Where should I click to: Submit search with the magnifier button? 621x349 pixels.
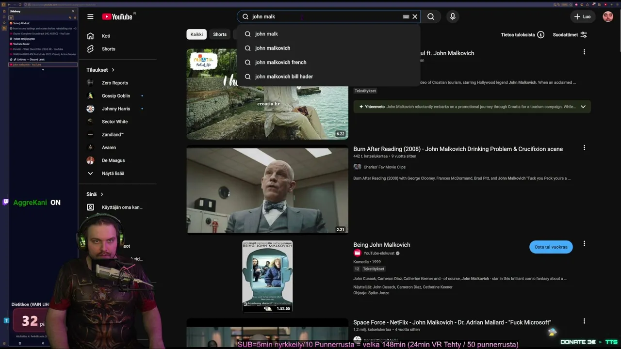[x=431, y=16]
